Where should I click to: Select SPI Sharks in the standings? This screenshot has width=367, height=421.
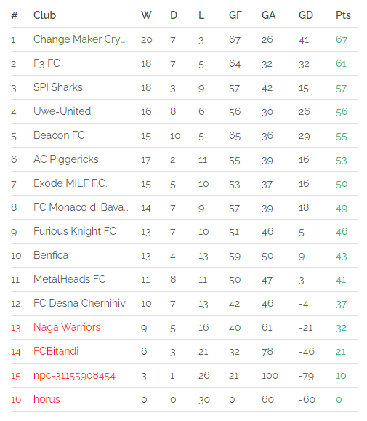[58, 87]
